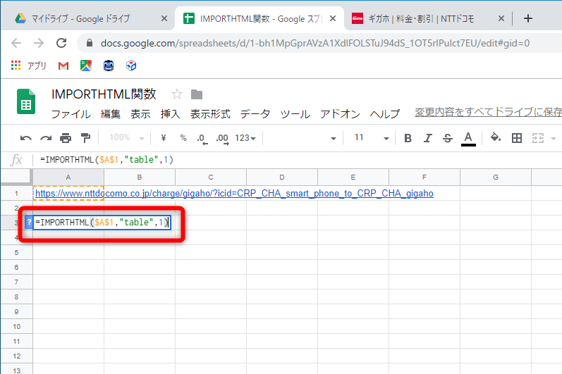Open the blue cube bookmark icon
This screenshot has width=562, height=374.
click(131, 66)
